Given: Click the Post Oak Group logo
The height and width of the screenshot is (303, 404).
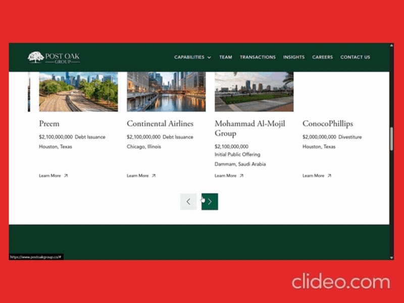Looking at the screenshot, I should (54, 58).
